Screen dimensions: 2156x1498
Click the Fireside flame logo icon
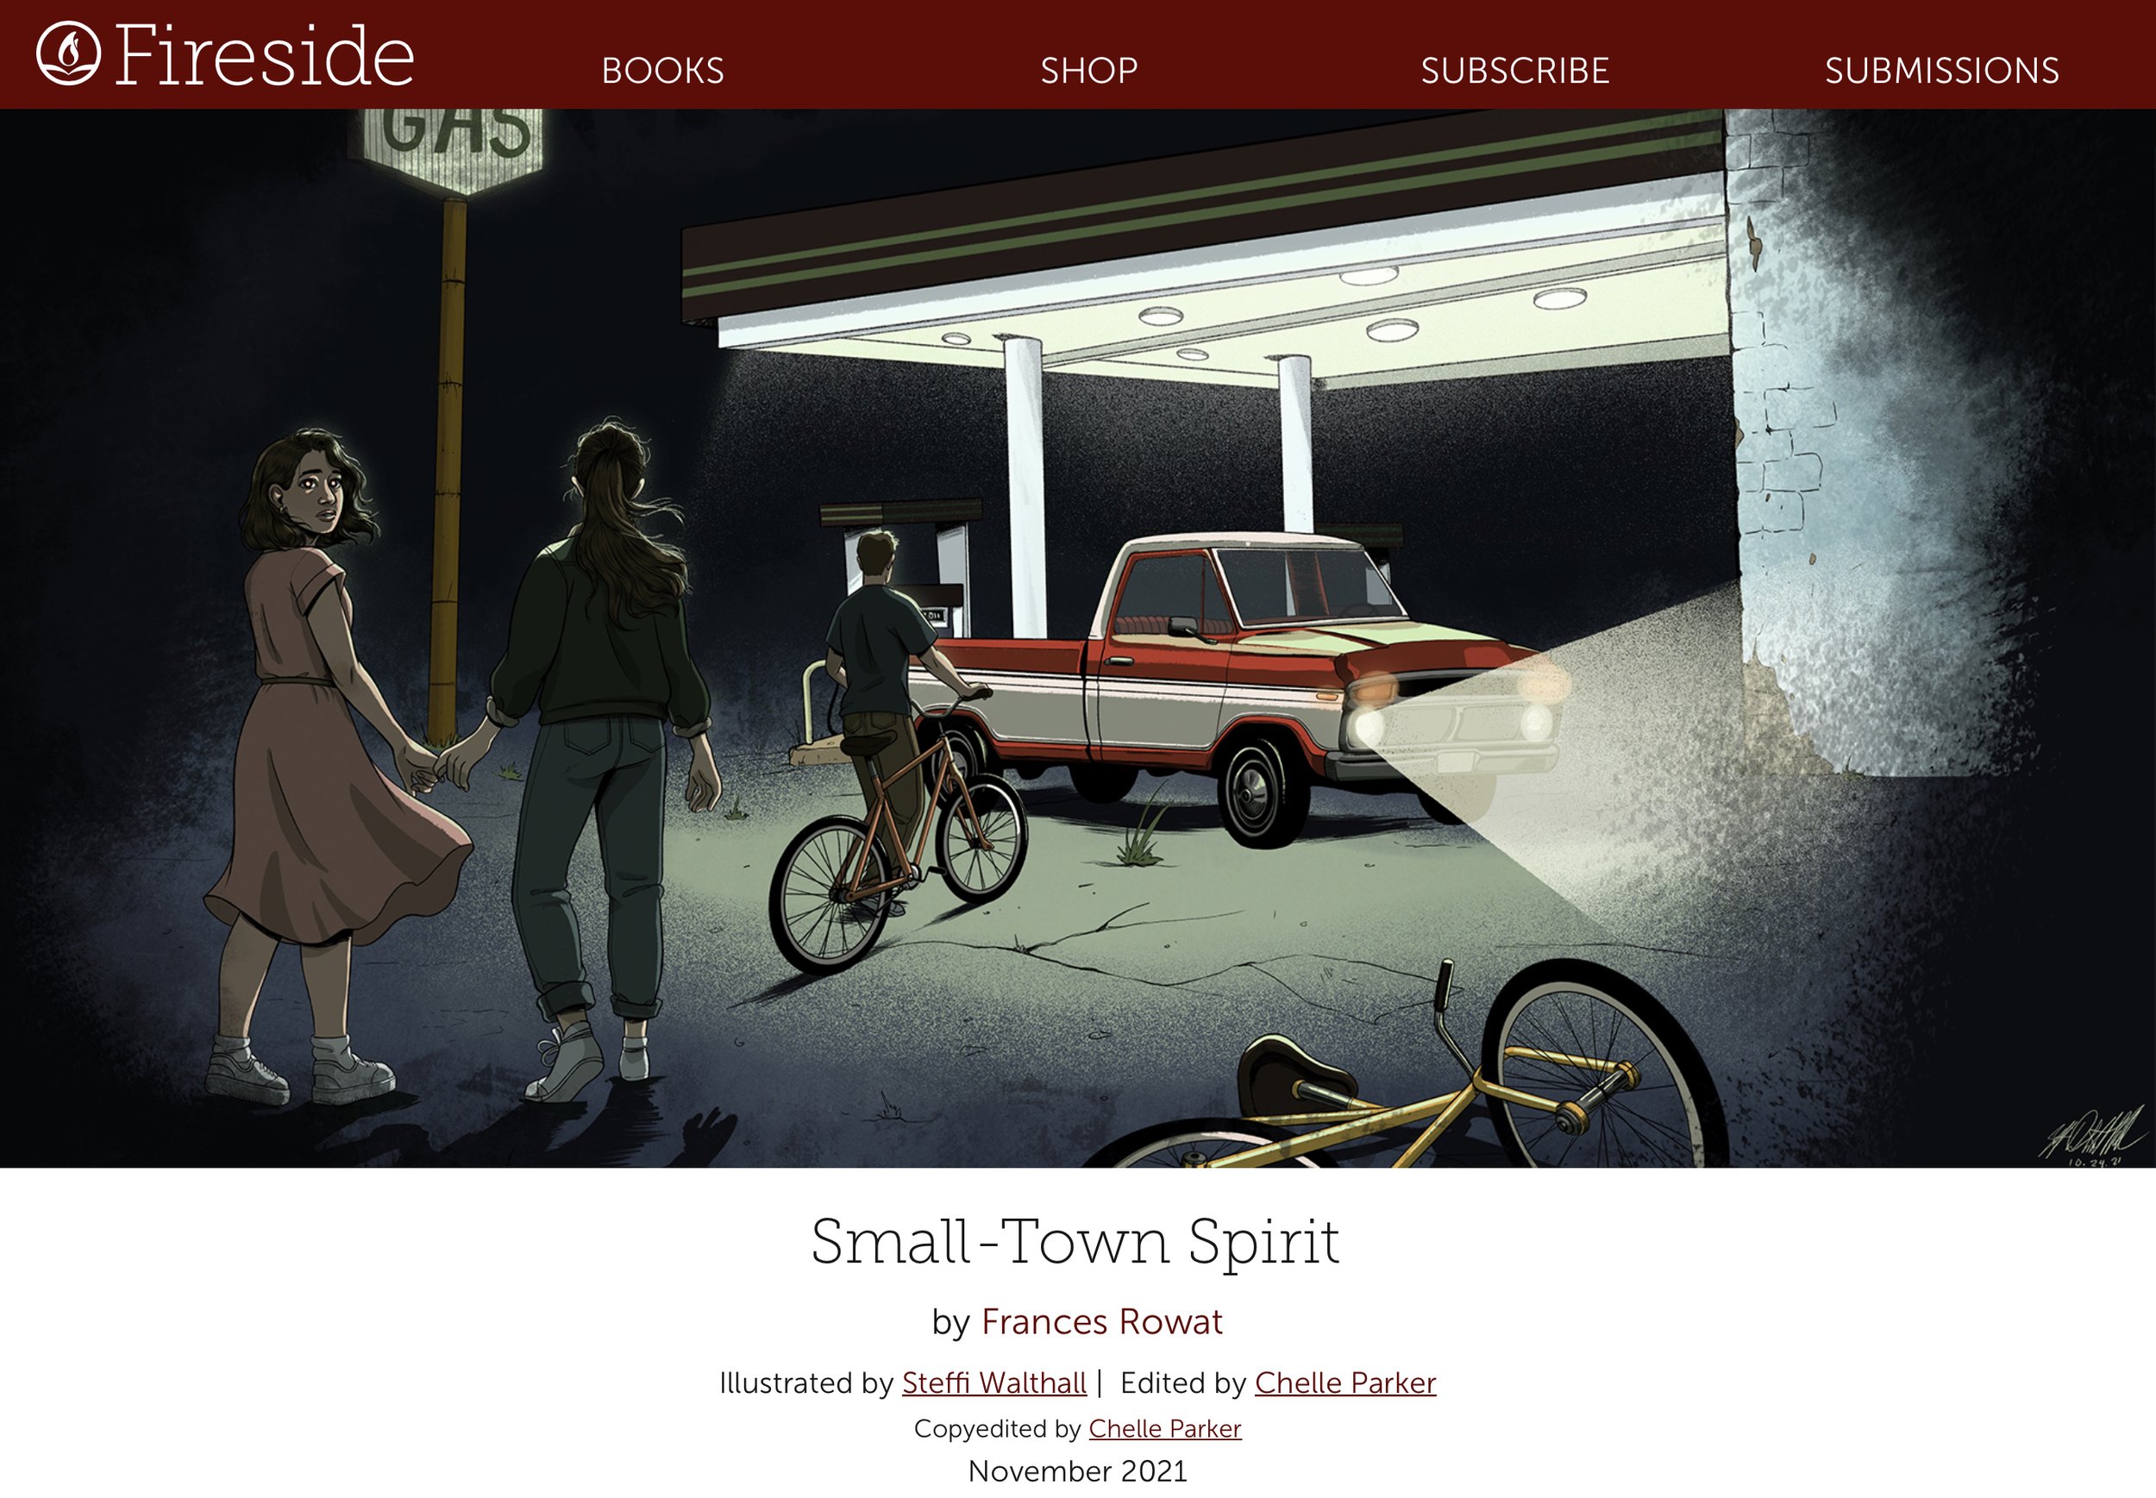point(68,53)
